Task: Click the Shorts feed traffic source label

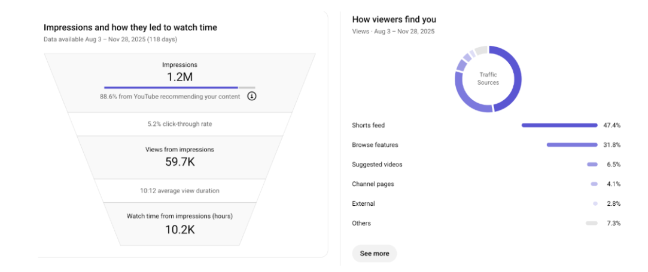Action: tap(369, 125)
